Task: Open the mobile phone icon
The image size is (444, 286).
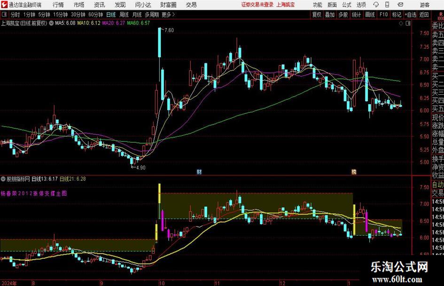Action: [x=387, y=5]
